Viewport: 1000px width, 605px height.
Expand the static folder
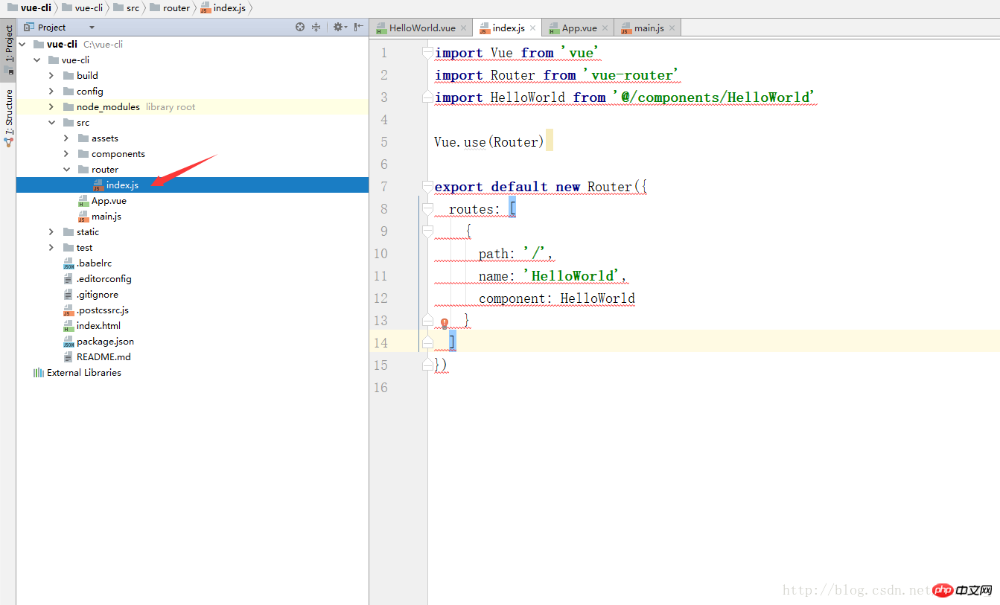(51, 231)
